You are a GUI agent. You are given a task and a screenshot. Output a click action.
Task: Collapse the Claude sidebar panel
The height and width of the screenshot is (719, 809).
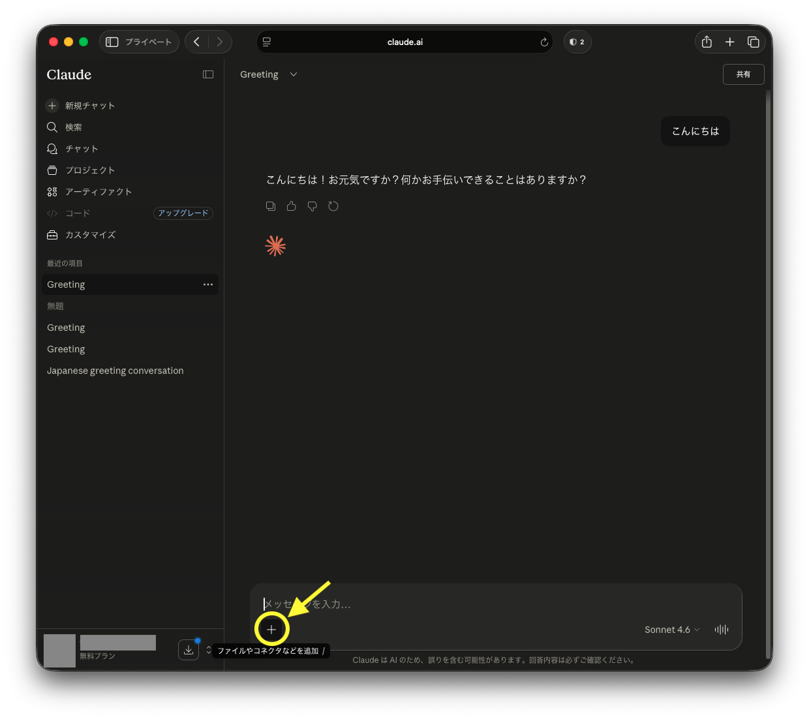[208, 74]
